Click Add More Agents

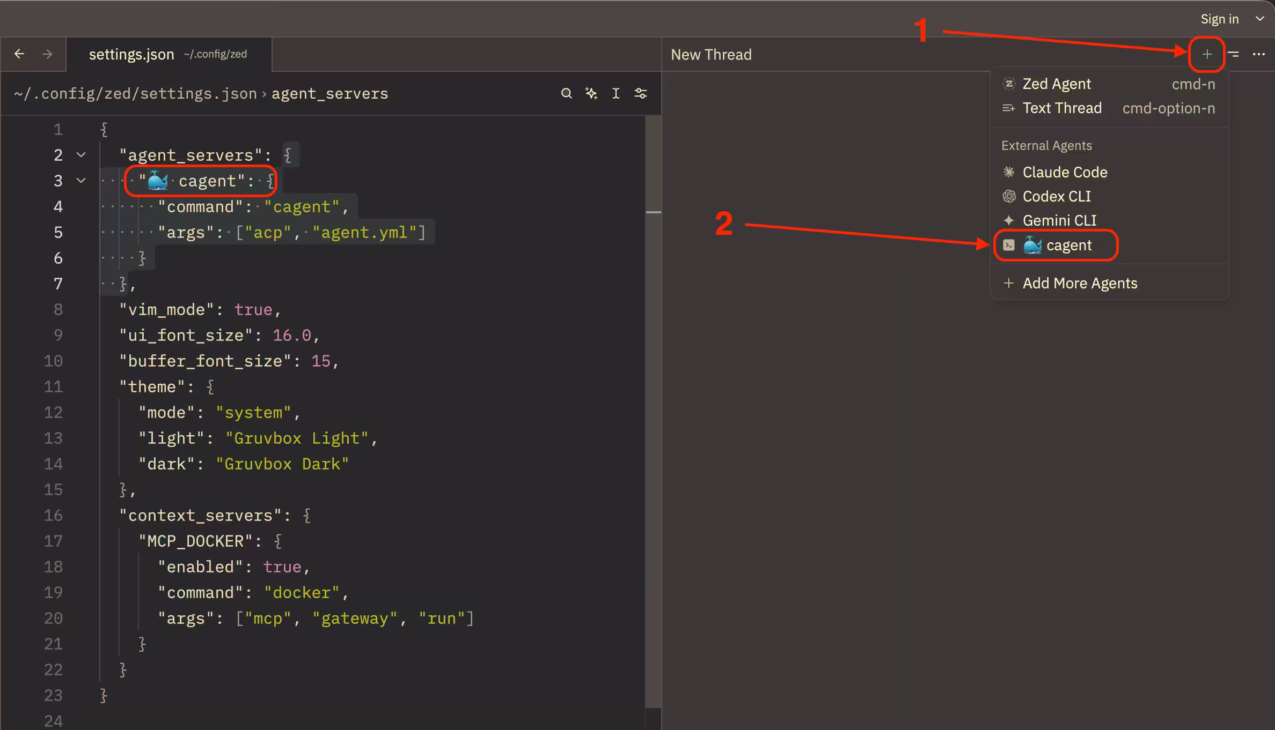(x=1080, y=283)
